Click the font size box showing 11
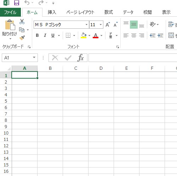The width and height of the screenshot is (177, 176). pos(95,25)
